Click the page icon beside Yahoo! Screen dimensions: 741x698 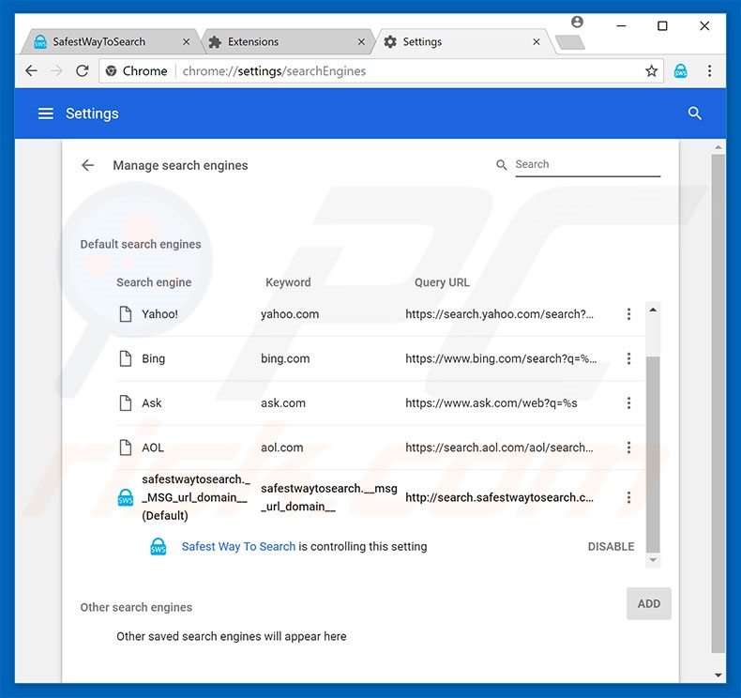click(126, 314)
